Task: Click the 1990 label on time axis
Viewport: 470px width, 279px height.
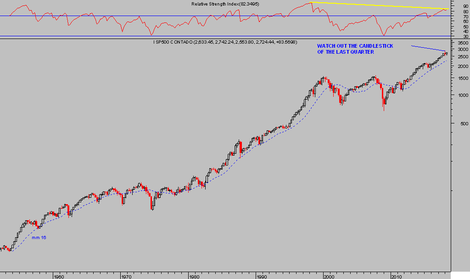Action: [261, 277]
